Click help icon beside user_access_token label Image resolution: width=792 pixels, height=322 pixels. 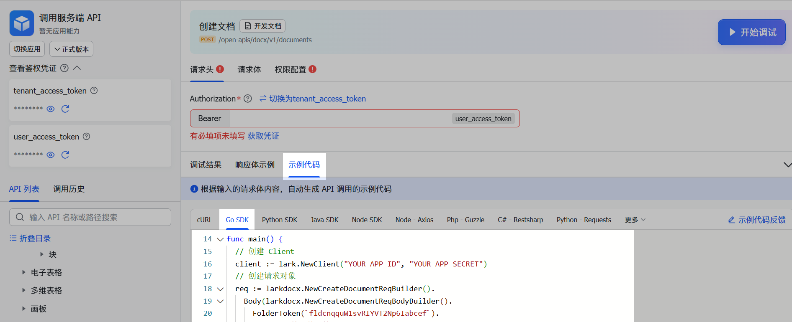tap(87, 137)
